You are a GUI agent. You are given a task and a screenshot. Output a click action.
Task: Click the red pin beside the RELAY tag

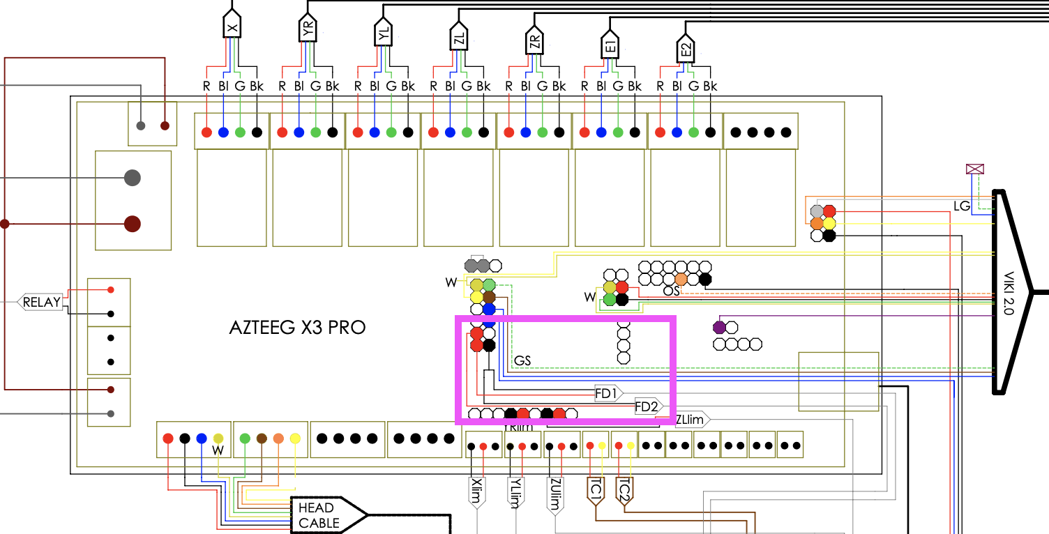click(111, 290)
